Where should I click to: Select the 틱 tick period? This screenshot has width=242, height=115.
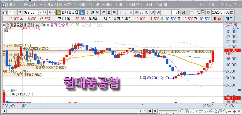coord(114,12)
